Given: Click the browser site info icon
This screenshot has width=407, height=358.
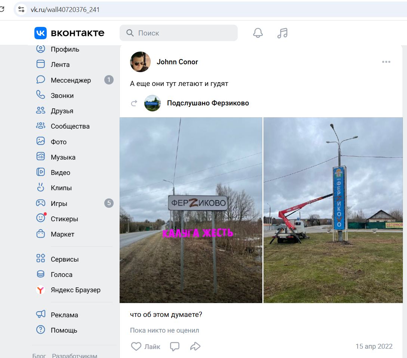Looking at the screenshot, I should pos(21,10).
